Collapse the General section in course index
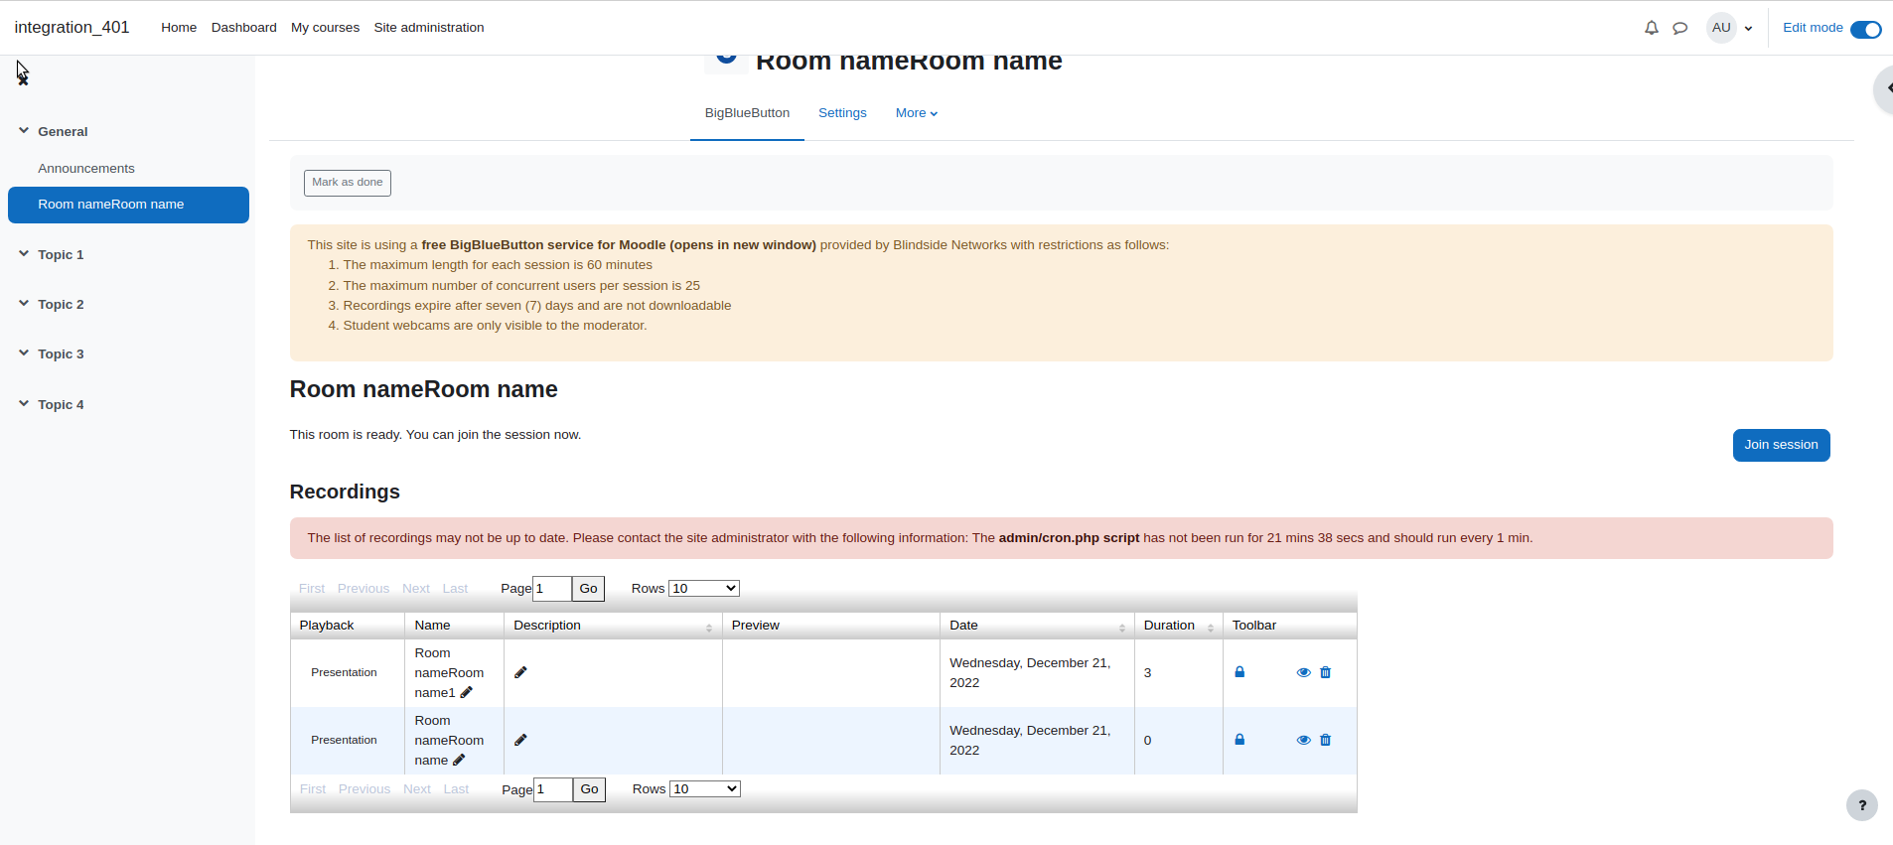This screenshot has width=1893, height=845. pyautogui.click(x=24, y=130)
